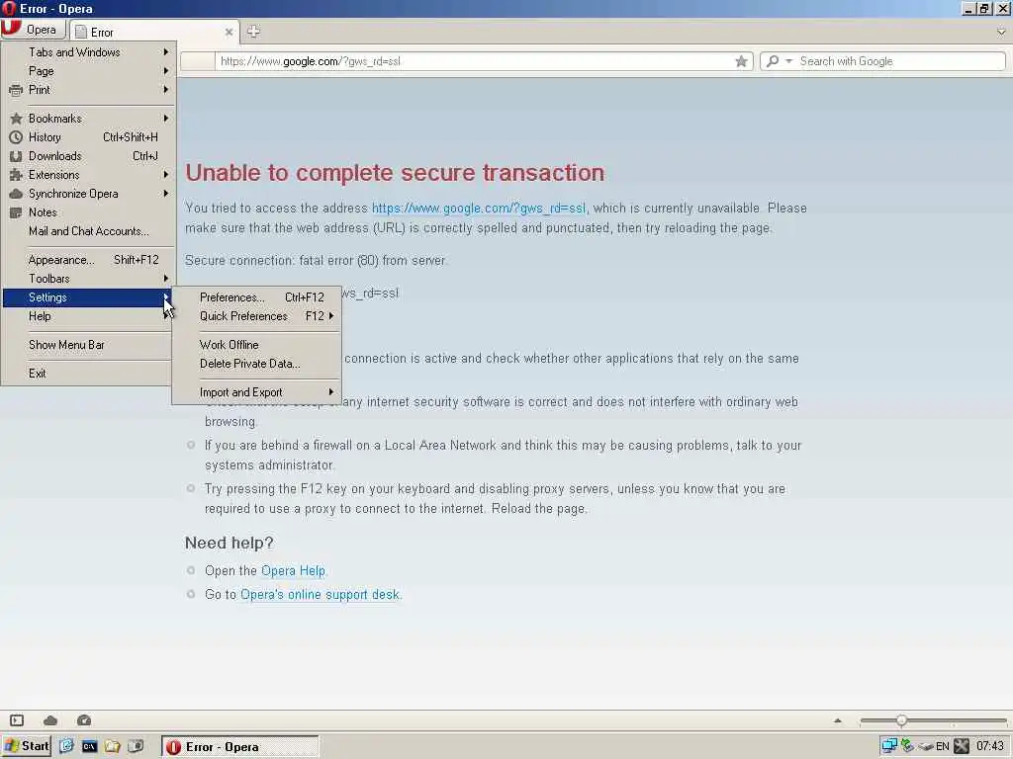Open folder icon in quick launch
1013x759 pixels.
113,746
